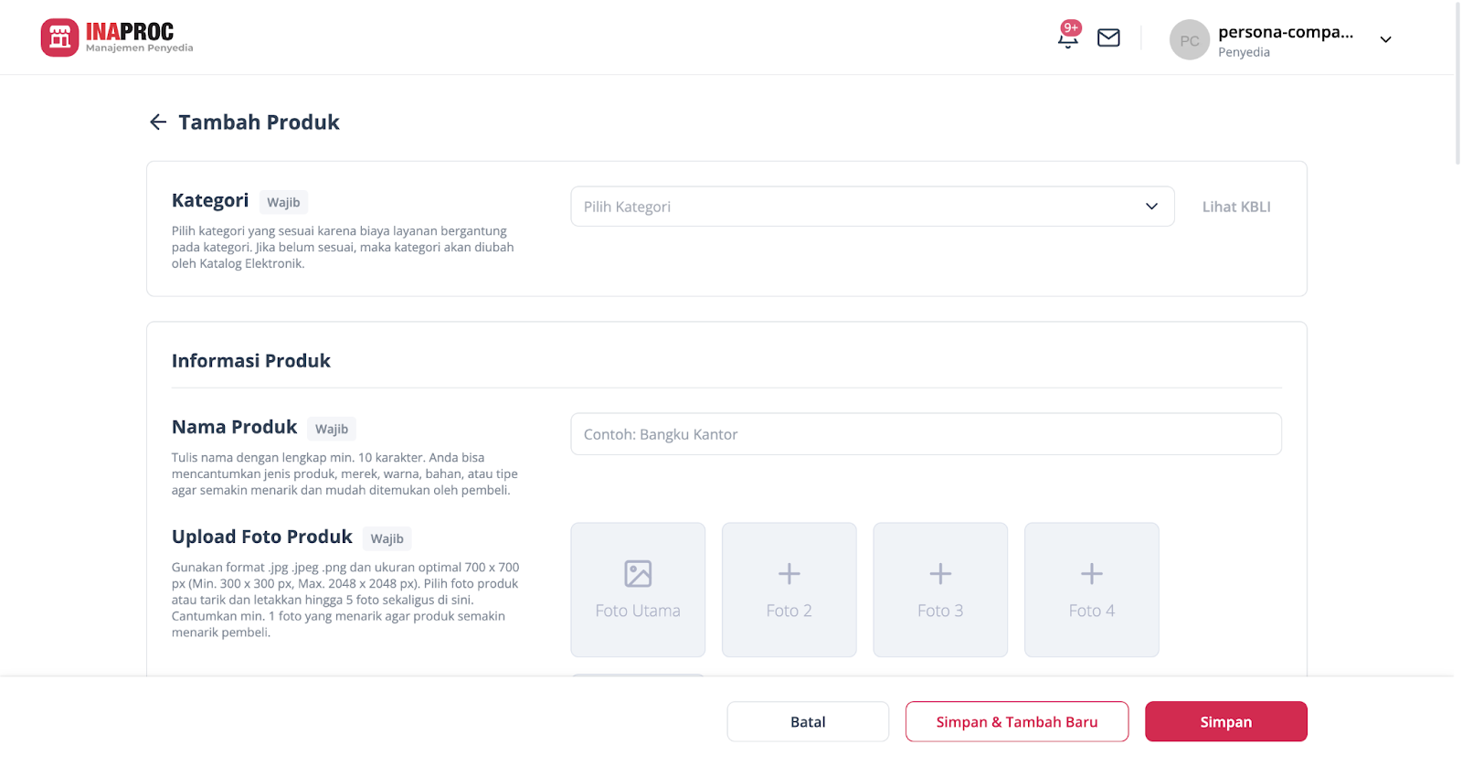Viewport: 1462px width, 766px height.
Task: Open the notifications bell
Action: coord(1067,37)
